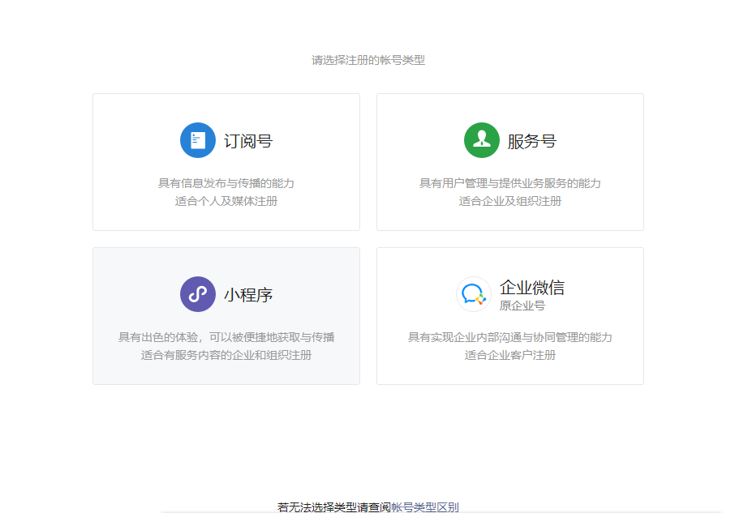This screenshot has width=735, height=513.
Task: Click 适合企业客户注册 text
Action: 510,355
